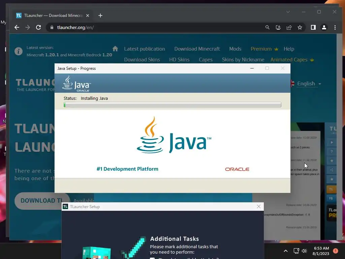The width and height of the screenshot is (345, 259).
Task: Go back in the browser
Action: pyautogui.click(x=17, y=27)
